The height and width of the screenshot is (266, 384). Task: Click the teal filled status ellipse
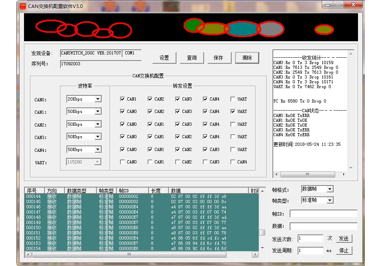click(x=242, y=29)
